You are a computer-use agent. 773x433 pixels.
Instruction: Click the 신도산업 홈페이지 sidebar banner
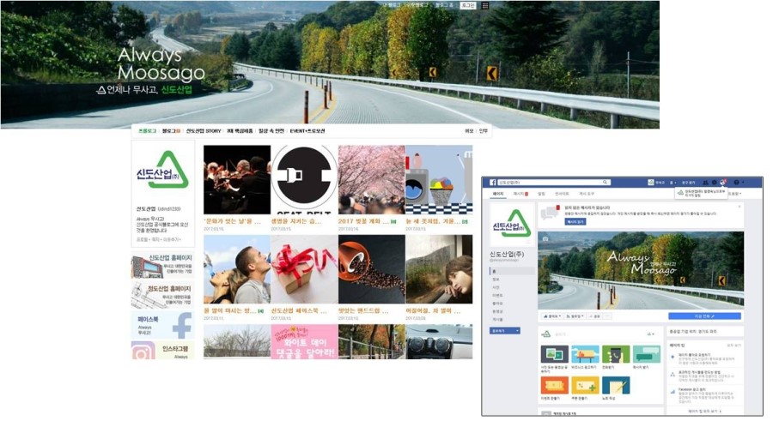point(162,266)
